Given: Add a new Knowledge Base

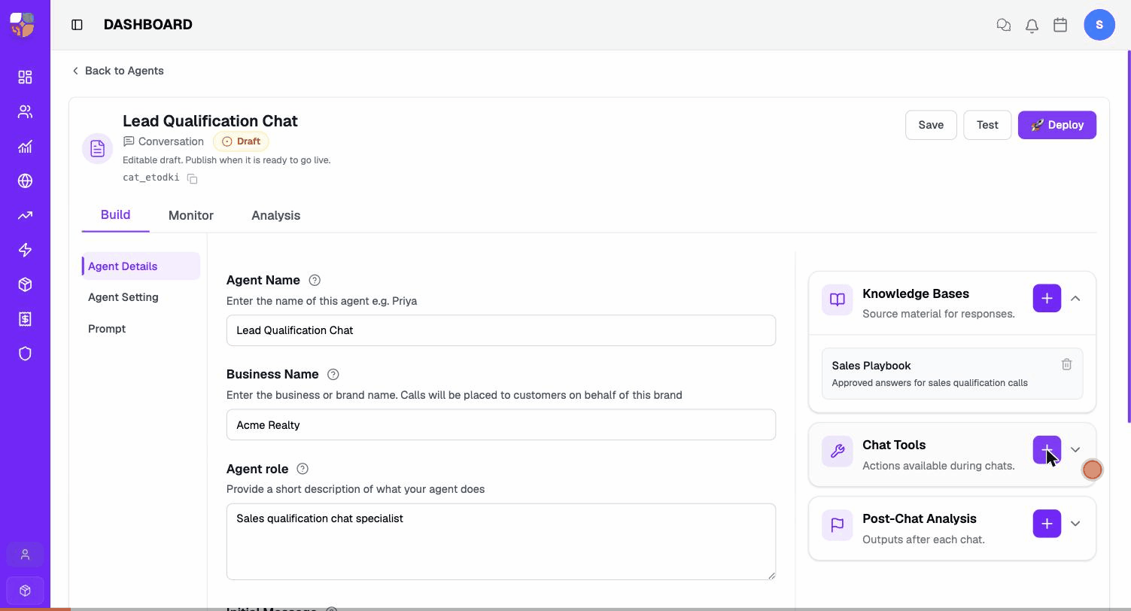Looking at the screenshot, I should (1047, 298).
